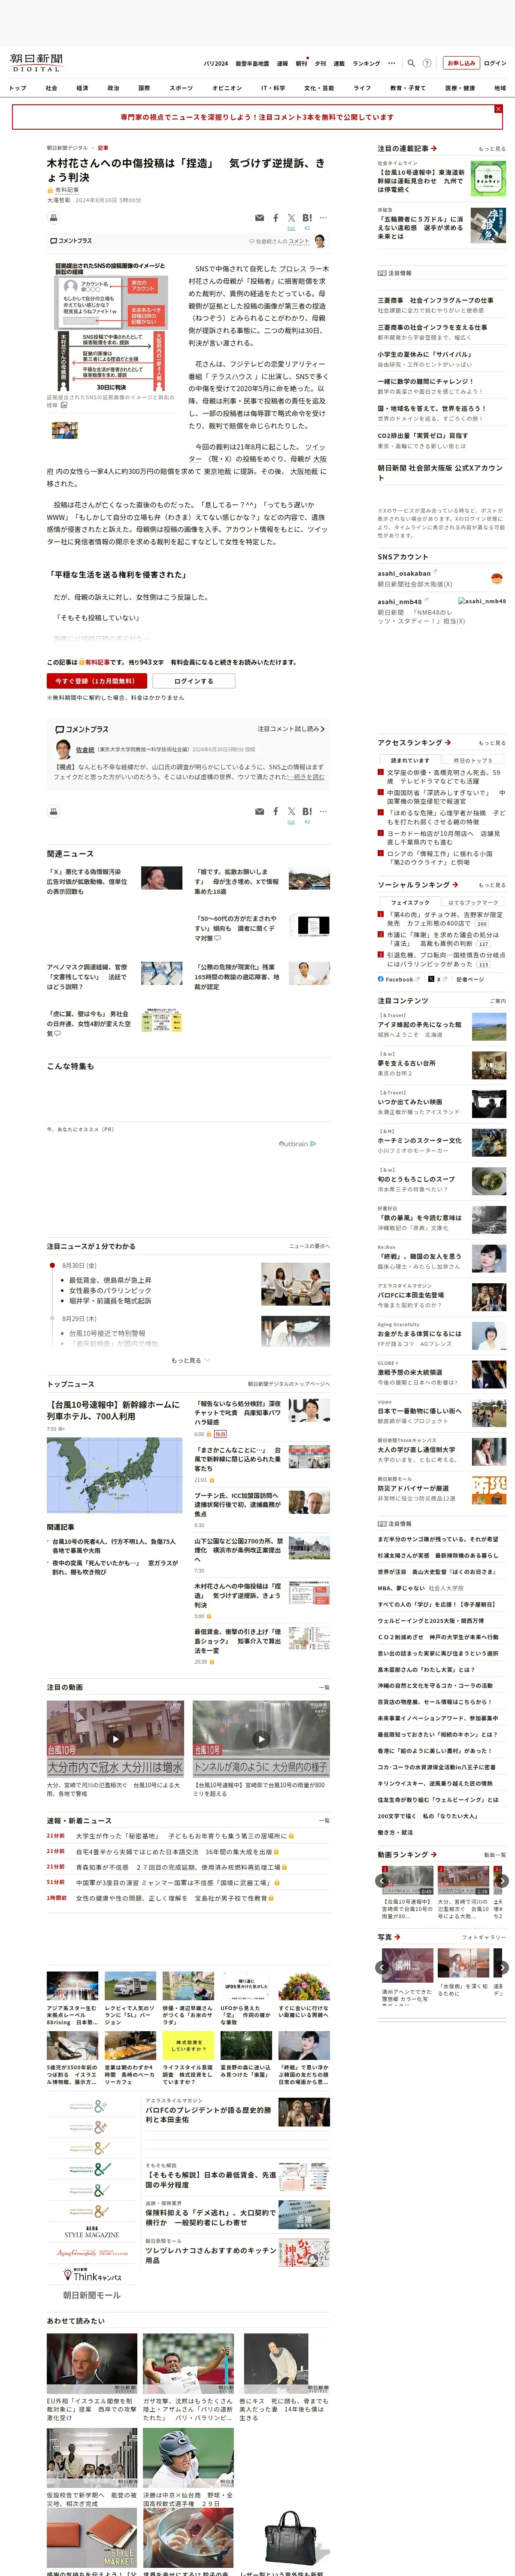
Task: Open 動画一覧 link beside 動画ランキング
Action: pyautogui.click(x=495, y=1855)
